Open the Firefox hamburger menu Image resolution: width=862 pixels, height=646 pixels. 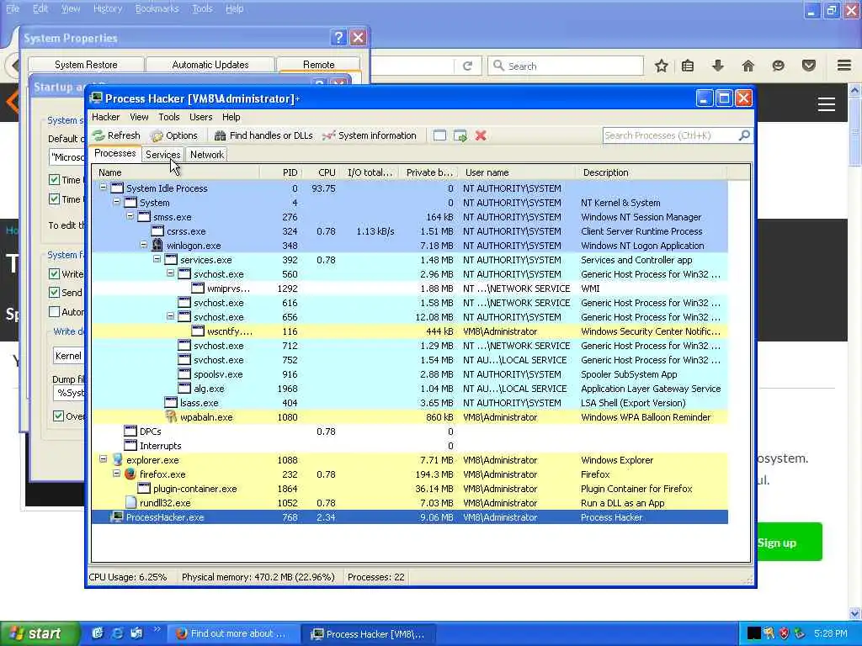coord(844,66)
